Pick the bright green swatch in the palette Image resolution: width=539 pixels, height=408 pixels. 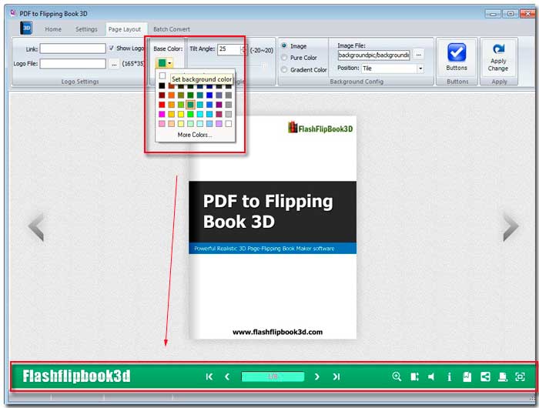(x=190, y=114)
